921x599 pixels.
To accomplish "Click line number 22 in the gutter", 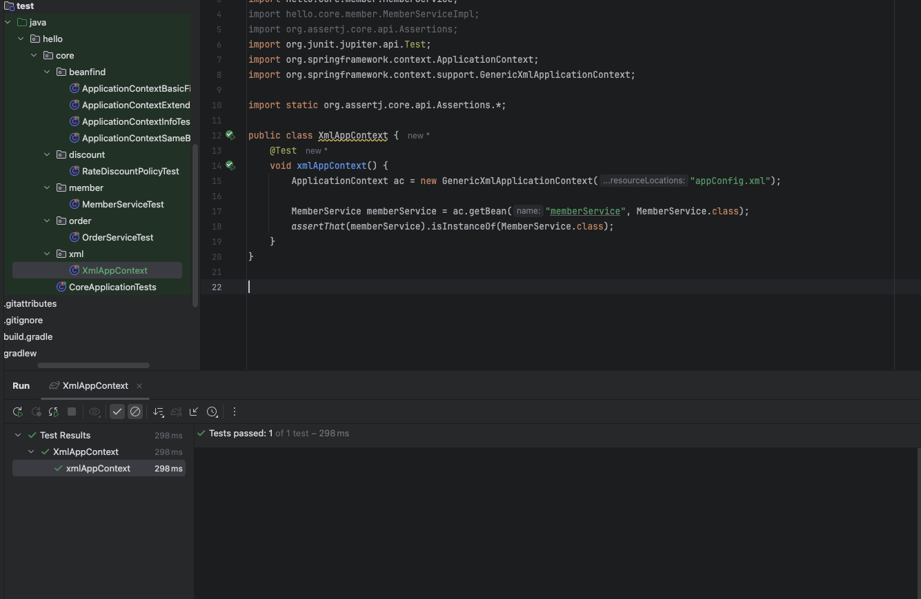I will click(x=217, y=287).
